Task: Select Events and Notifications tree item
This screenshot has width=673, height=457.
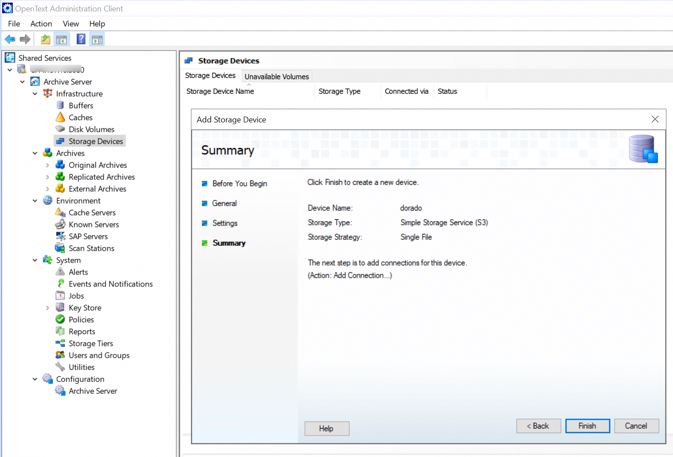Action: (111, 284)
